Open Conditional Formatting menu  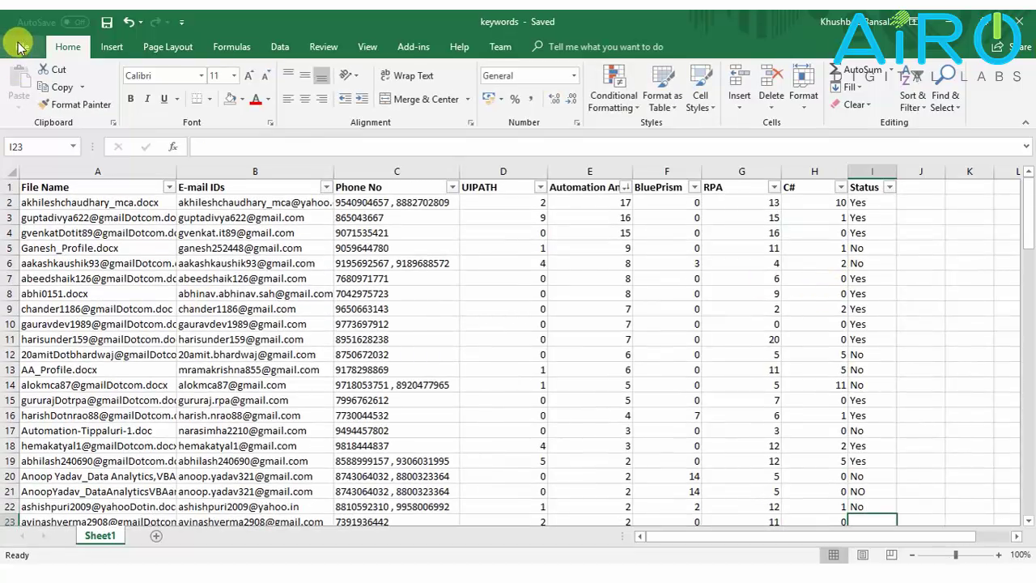(x=614, y=89)
